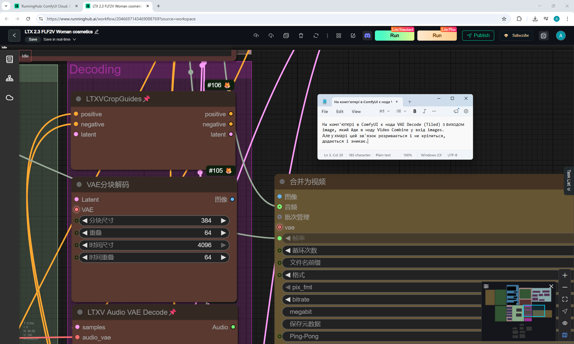The width and height of the screenshot is (574, 344).
Task: Open the Edit menu in Notepad
Action: 340,111
